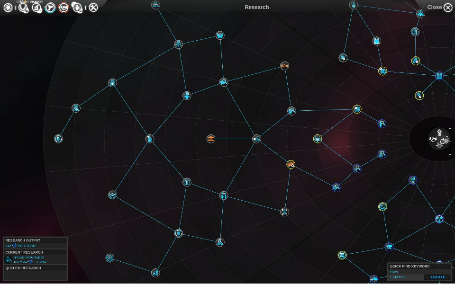The image size is (455, 284).
Task: Select the yellow-ringed circular arrow node
Action: point(383,207)
